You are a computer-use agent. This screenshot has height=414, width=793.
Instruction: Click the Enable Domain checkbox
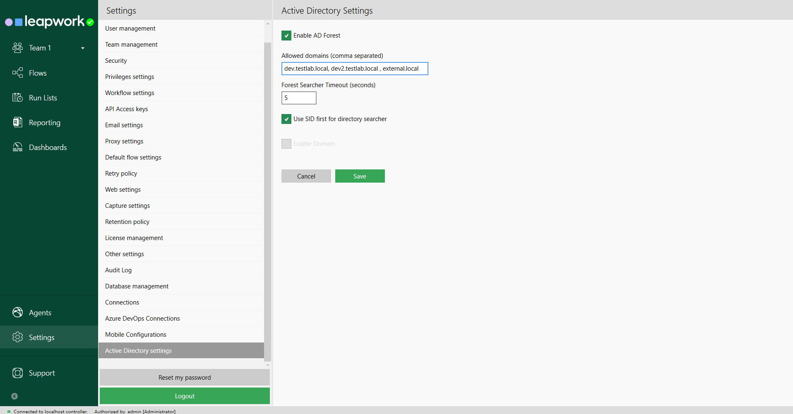coord(286,143)
